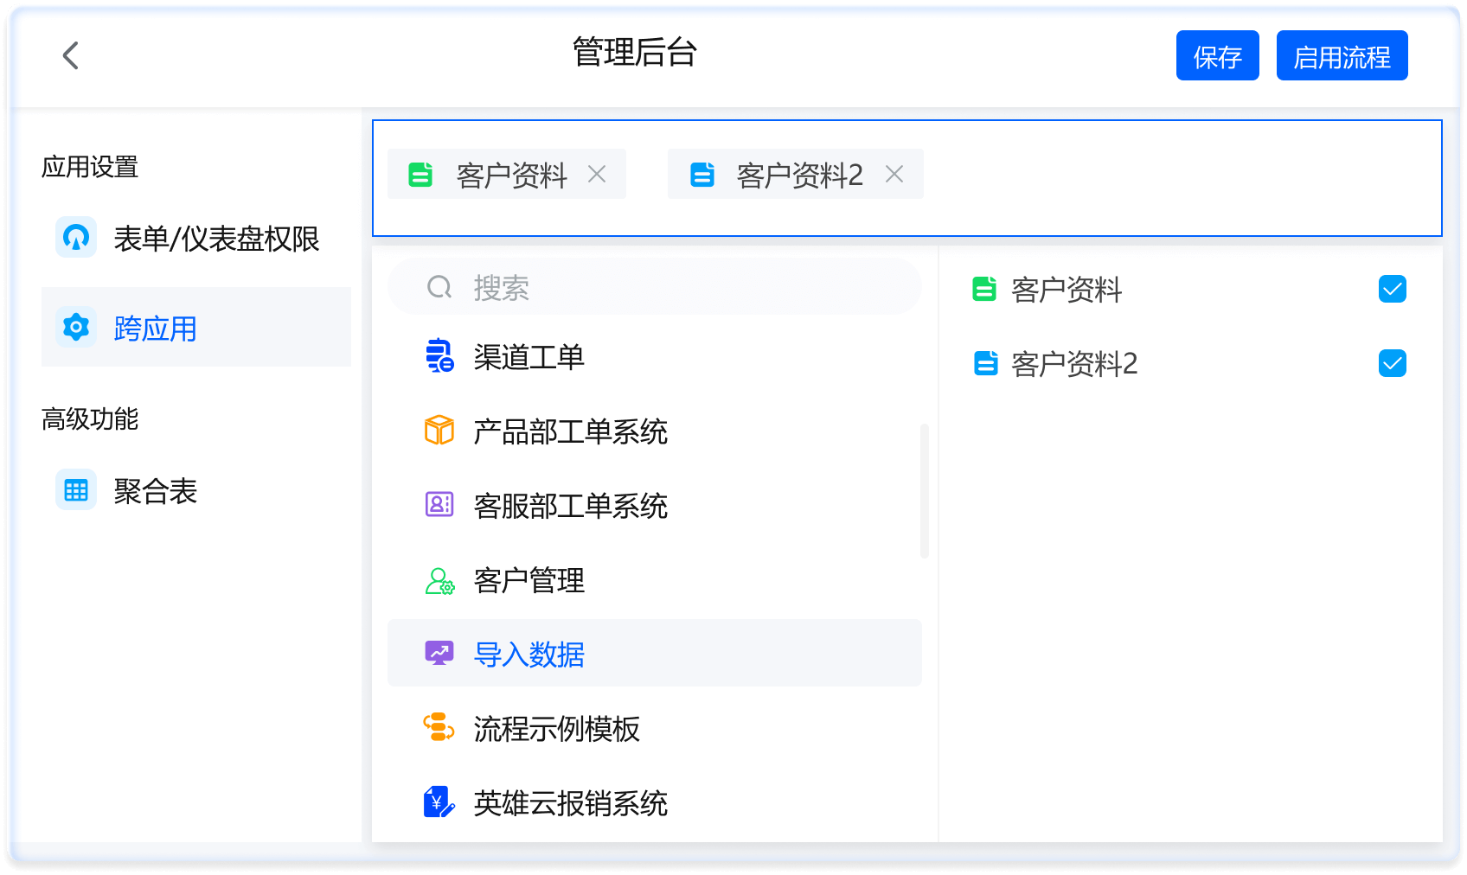
Task: Click the search magnifier icon
Action: click(x=439, y=286)
